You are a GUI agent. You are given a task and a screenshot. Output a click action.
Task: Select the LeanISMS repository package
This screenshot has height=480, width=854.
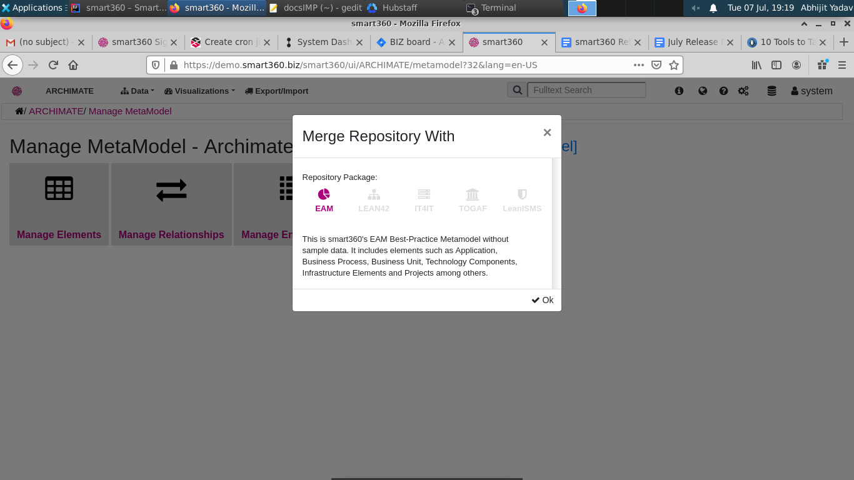(522, 201)
